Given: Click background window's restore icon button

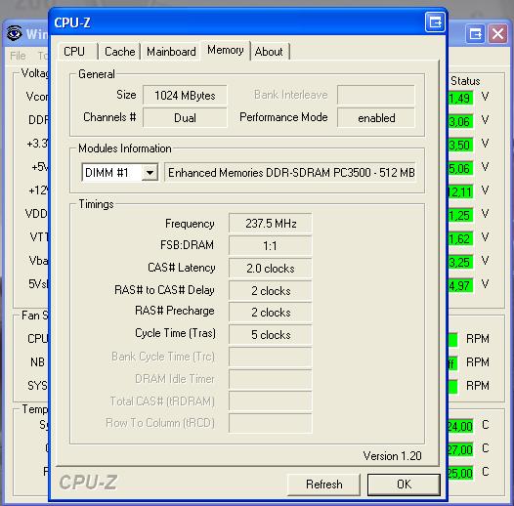Looking at the screenshot, I should pyautogui.click(x=475, y=33).
